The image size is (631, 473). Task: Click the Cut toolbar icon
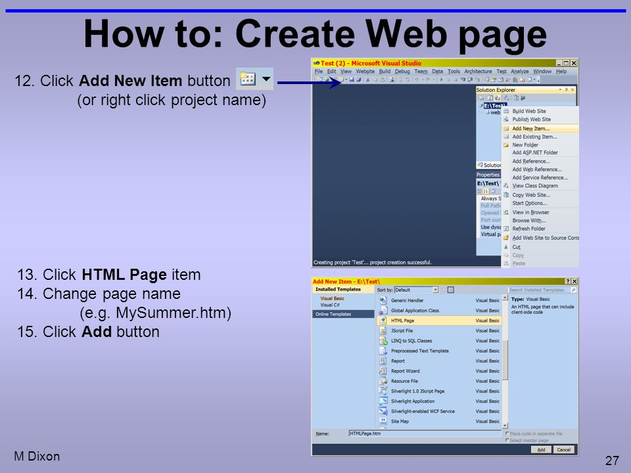(x=368, y=79)
